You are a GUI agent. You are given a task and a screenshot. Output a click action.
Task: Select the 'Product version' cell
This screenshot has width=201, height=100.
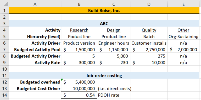point(79,43)
